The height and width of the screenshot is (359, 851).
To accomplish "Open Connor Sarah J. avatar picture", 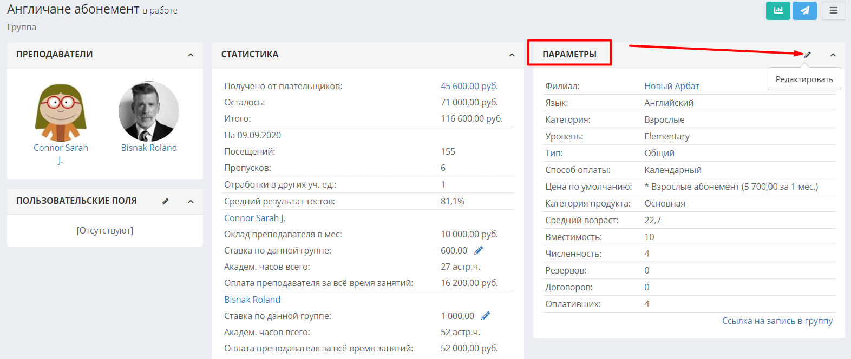I will 61,112.
